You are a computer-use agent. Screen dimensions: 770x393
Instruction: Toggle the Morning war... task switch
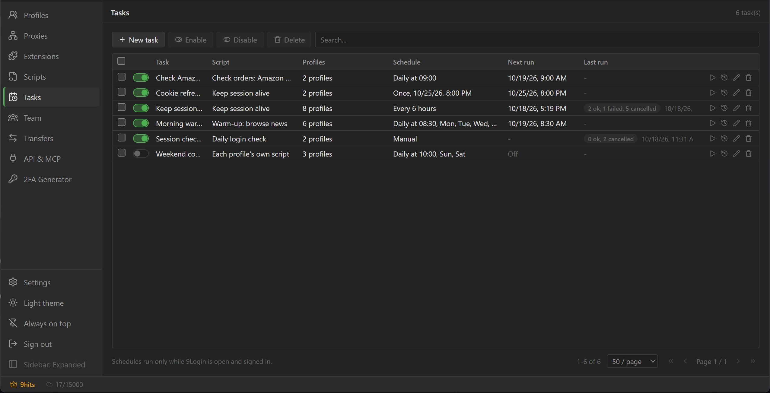click(x=141, y=123)
